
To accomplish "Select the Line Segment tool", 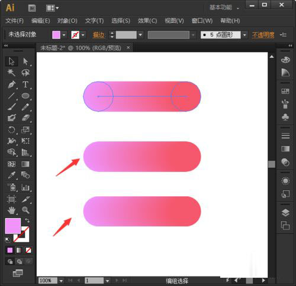I will click(x=12, y=96).
